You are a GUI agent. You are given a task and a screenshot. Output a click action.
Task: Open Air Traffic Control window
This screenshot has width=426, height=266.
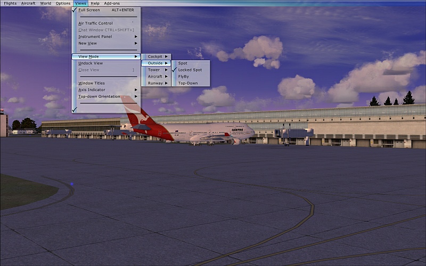106,23
